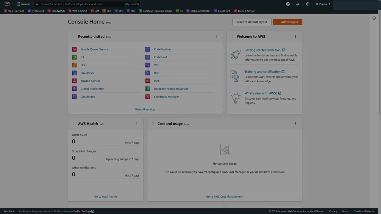This screenshot has width=381, height=214.
Task: Click the Global Accelerator icon in Recently visited
Action: [x=74, y=89]
